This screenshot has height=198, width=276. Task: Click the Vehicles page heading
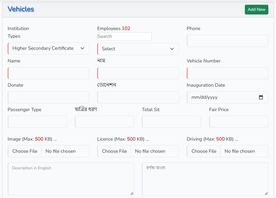click(21, 9)
